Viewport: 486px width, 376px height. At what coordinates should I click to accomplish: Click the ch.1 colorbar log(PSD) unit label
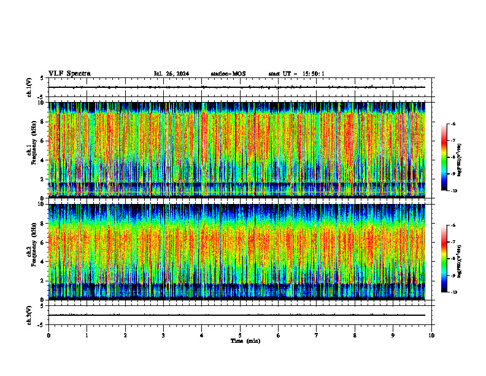click(460, 160)
